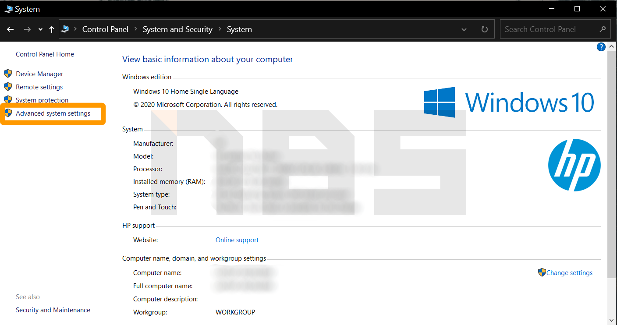Screen dimensions: 617x325
Task: Click the HP logo
Action: (x=574, y=165)
